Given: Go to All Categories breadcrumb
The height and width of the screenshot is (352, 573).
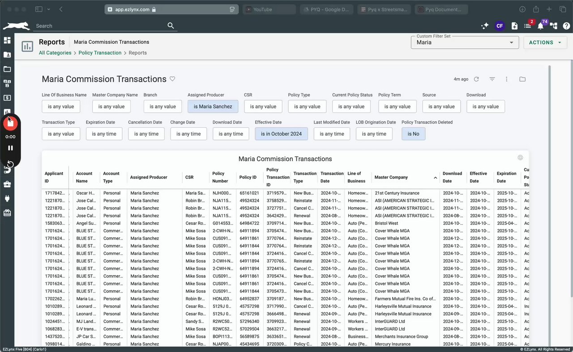Looking at the screenshot, I should click(55, 53).
